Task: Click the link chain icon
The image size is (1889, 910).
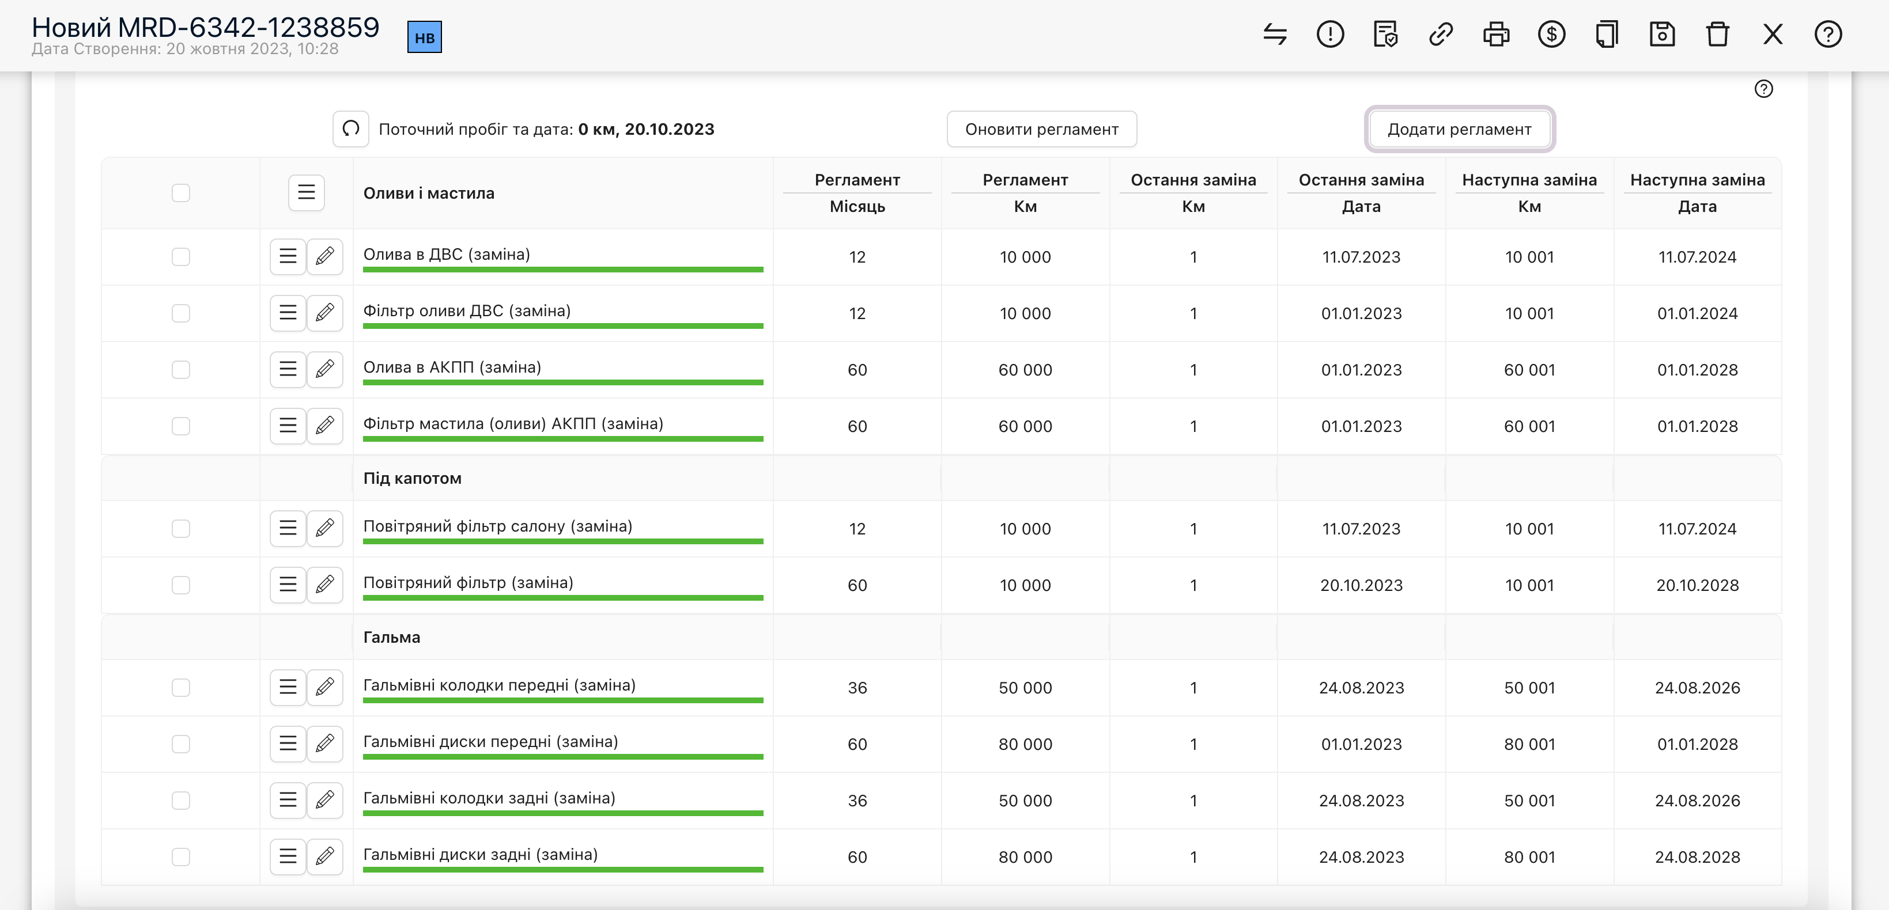Action: [x=1440, y=35]
